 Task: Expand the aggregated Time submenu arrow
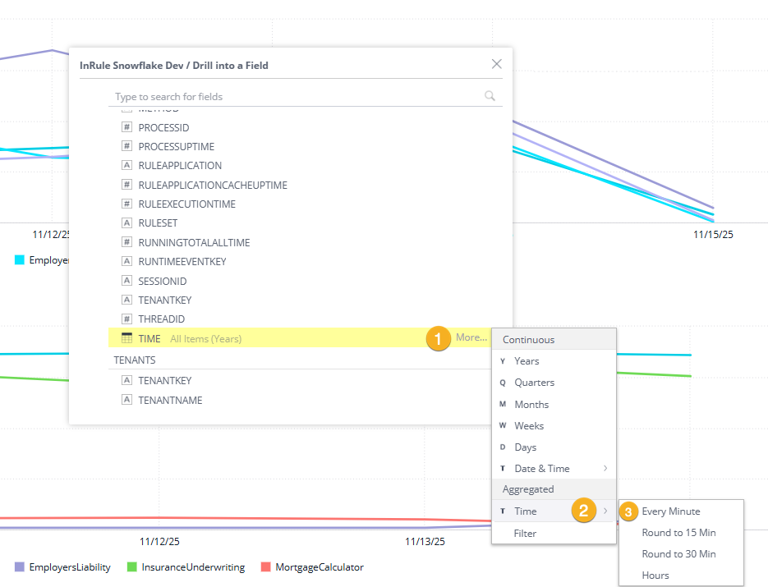[605, 511]
